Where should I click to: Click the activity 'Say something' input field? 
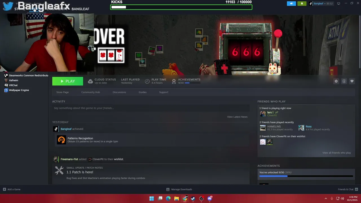151,108
